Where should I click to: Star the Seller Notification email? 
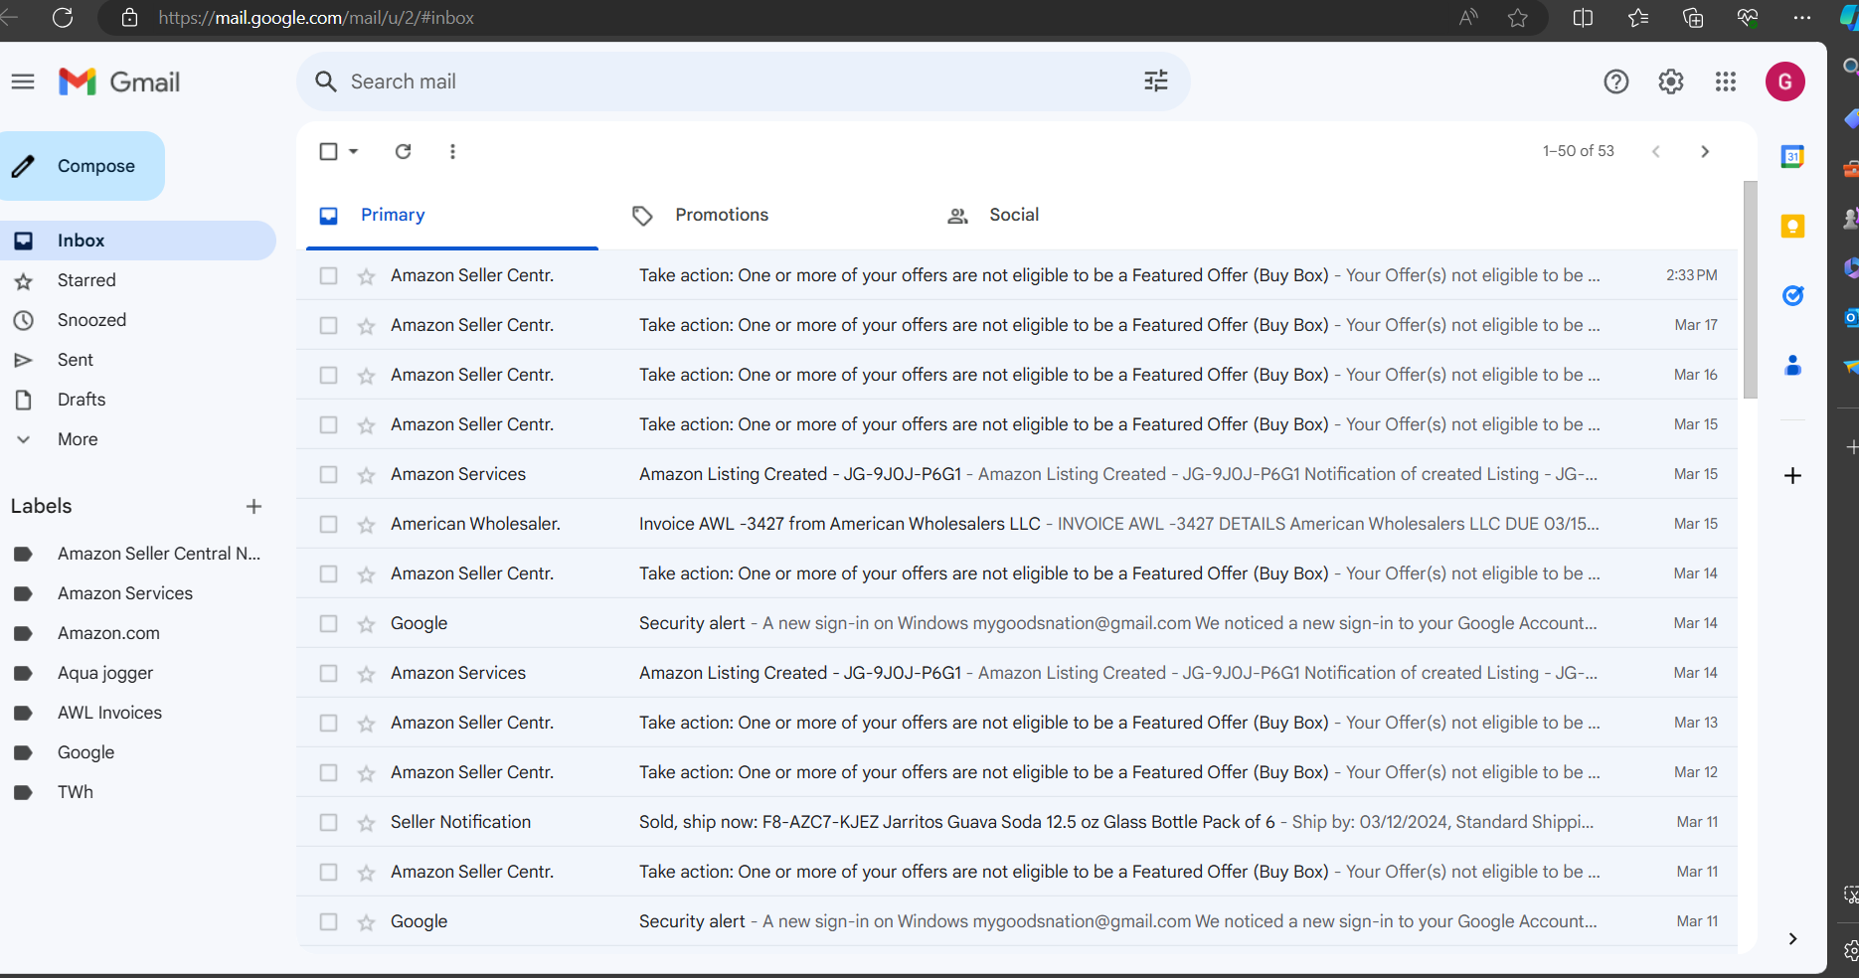pyautogui.click(x=366, y=822)
